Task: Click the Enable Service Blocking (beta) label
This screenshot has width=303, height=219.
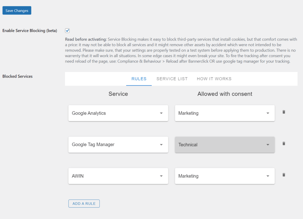Action: coord(30,31)
